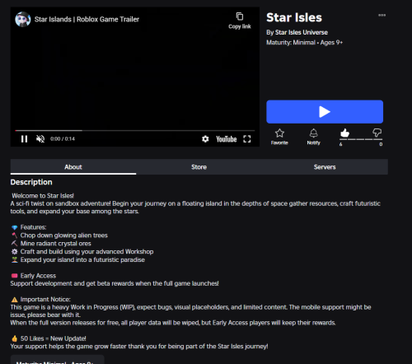412x364 pixels.
Task: Enter fullscreen on the trailer video
Action: [247, 139]
